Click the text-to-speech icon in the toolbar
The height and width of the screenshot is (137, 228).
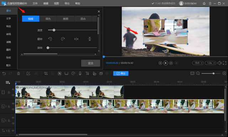87,73
